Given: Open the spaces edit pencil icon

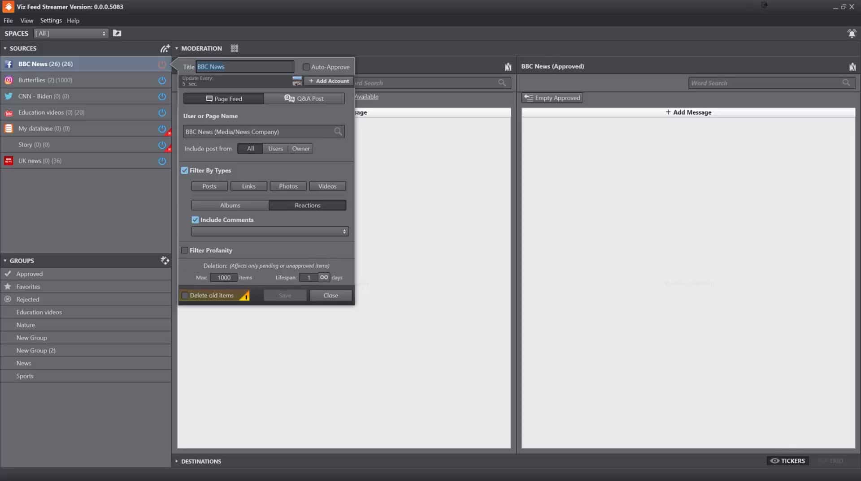Looking at the screenshot, I should click(117, 33).
